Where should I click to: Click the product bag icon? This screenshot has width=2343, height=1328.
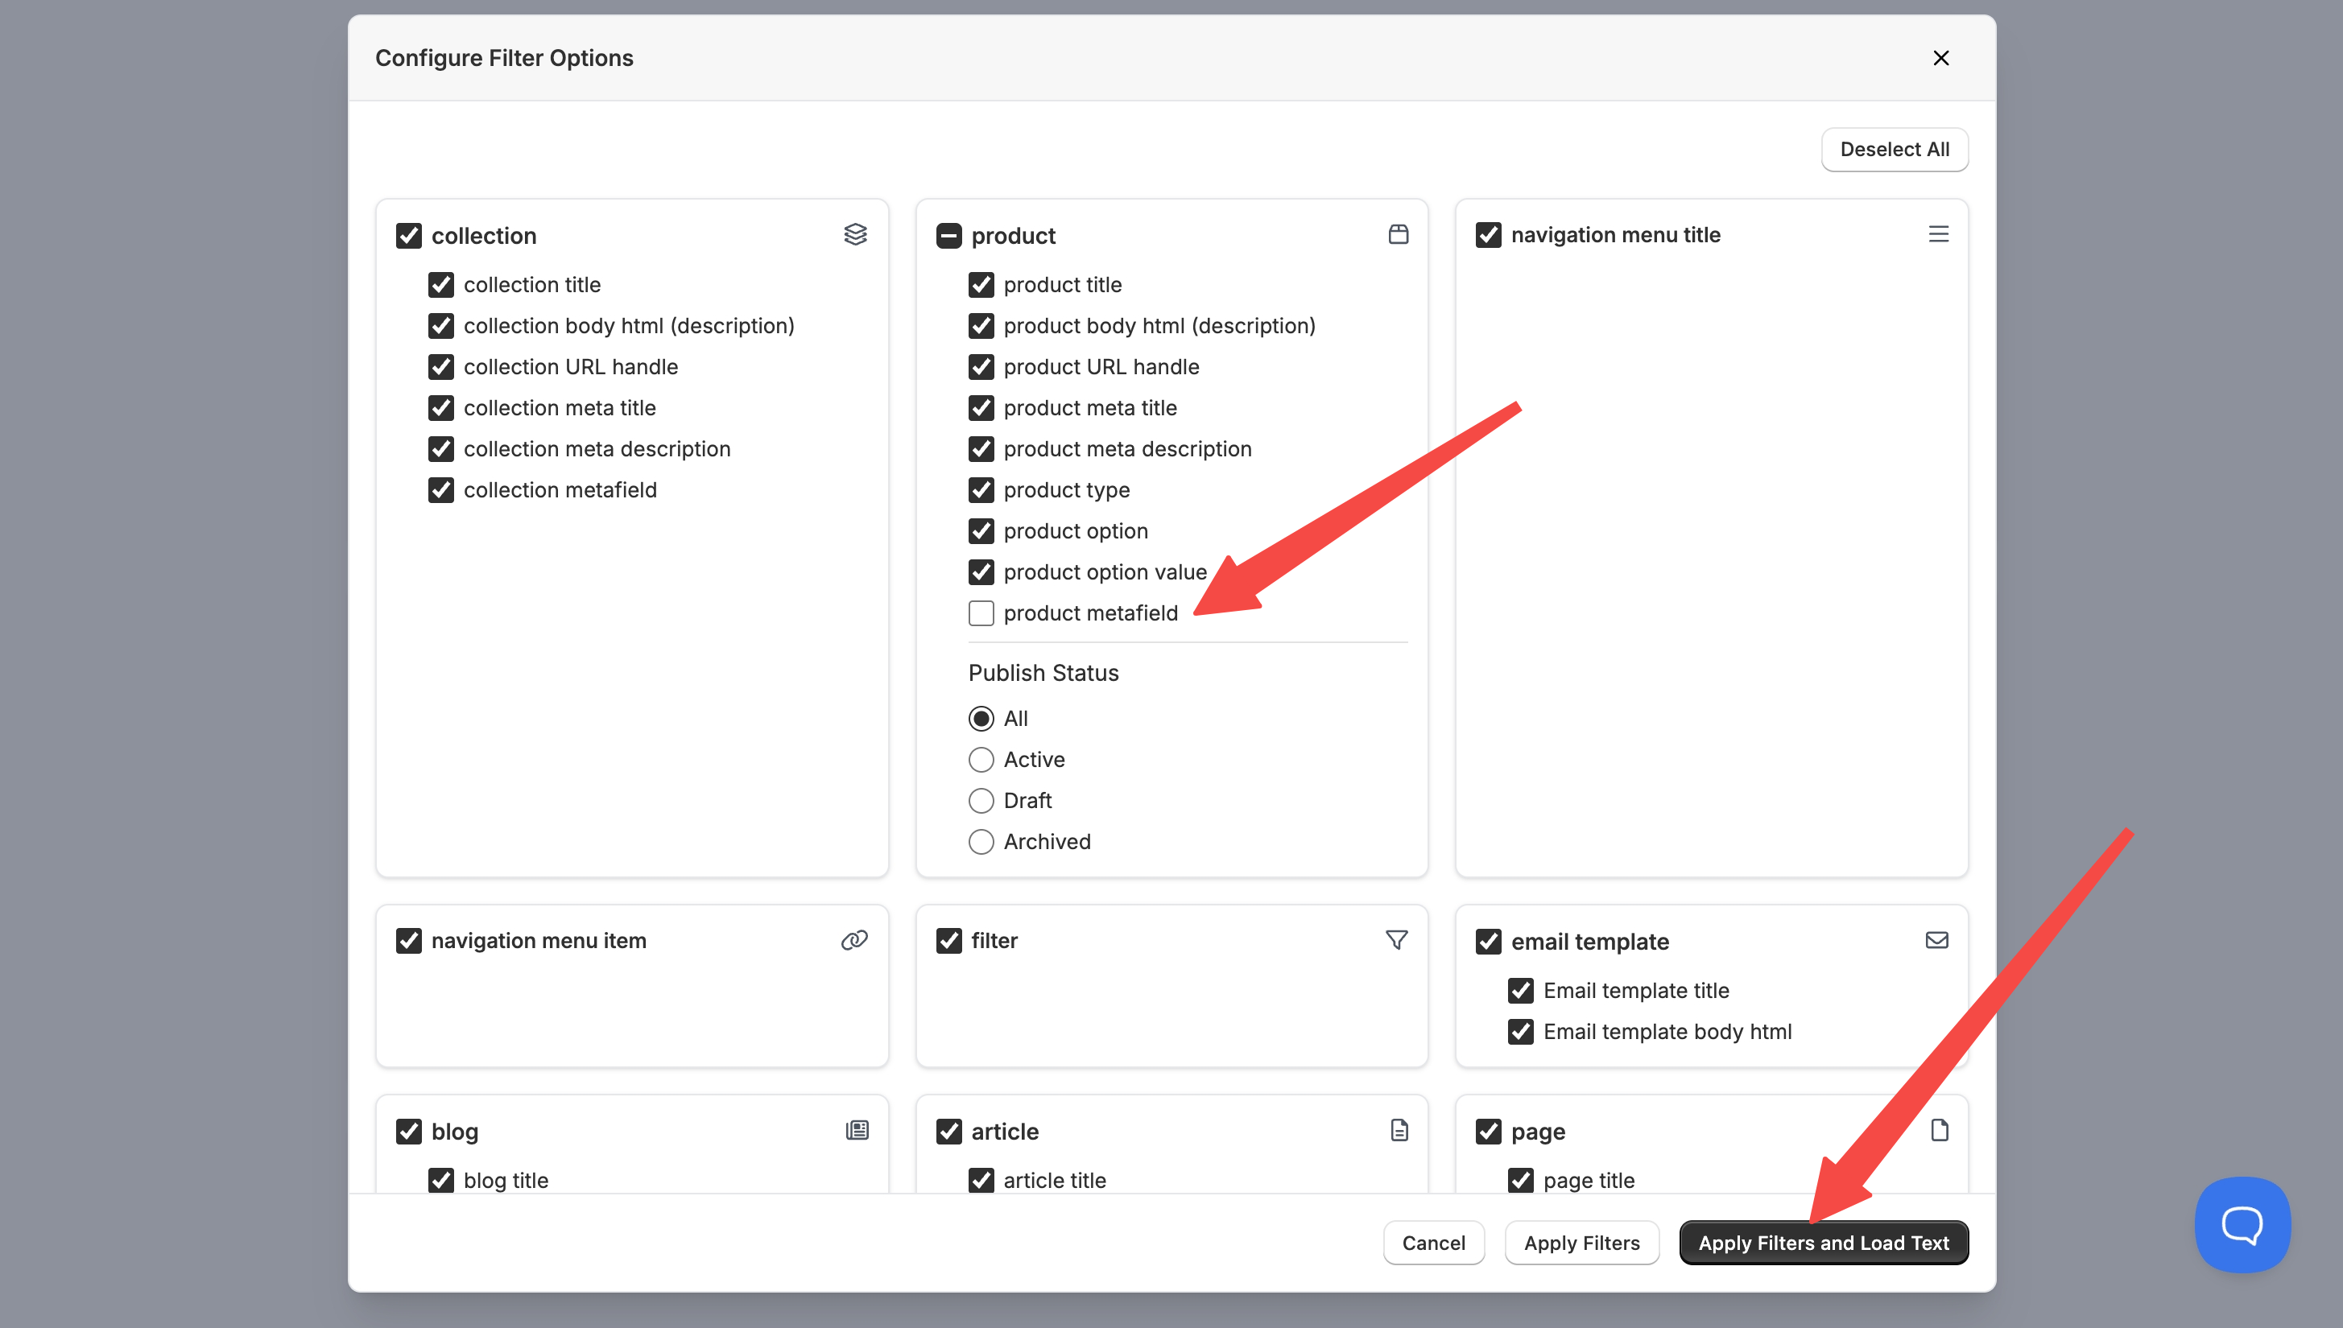pyautogui.click(x=1398, y=234)
